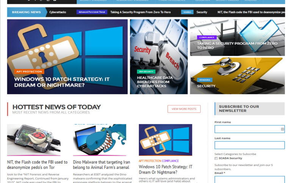Open the large Windows 10 Patch Strategy hero headline
The image size is (292, 183).
click(61, 82)
